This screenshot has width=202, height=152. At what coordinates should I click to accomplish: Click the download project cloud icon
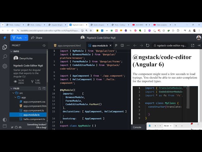coord(44,45)
